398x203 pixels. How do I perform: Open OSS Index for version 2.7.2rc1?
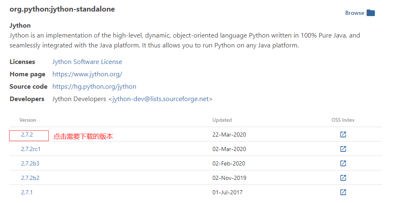(343, 149)
